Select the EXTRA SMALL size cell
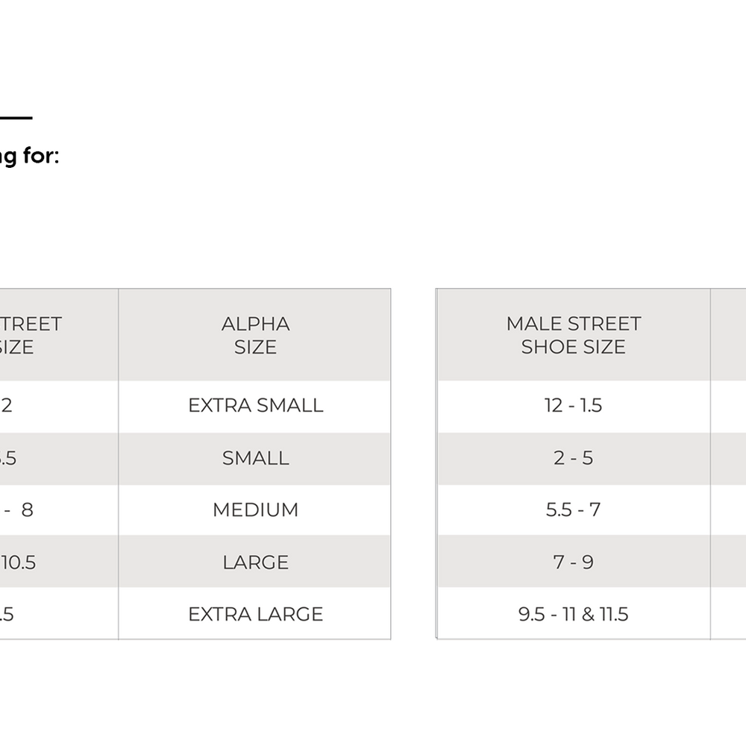 coord(255,405)
